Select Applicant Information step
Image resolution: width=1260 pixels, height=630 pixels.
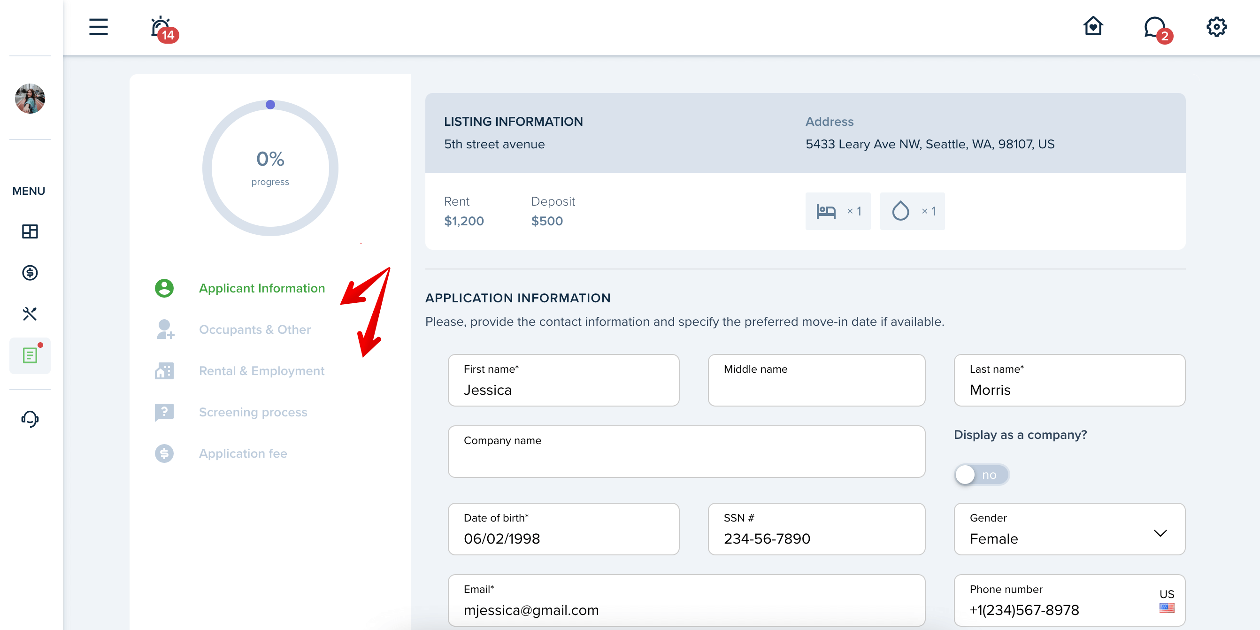click(x=262, y=288)
